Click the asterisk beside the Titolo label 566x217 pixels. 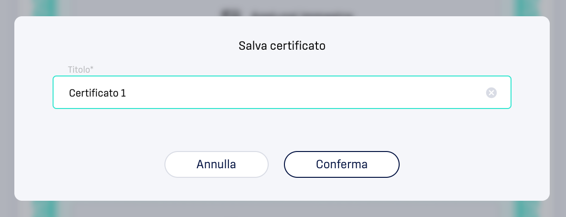pos(92,68)
